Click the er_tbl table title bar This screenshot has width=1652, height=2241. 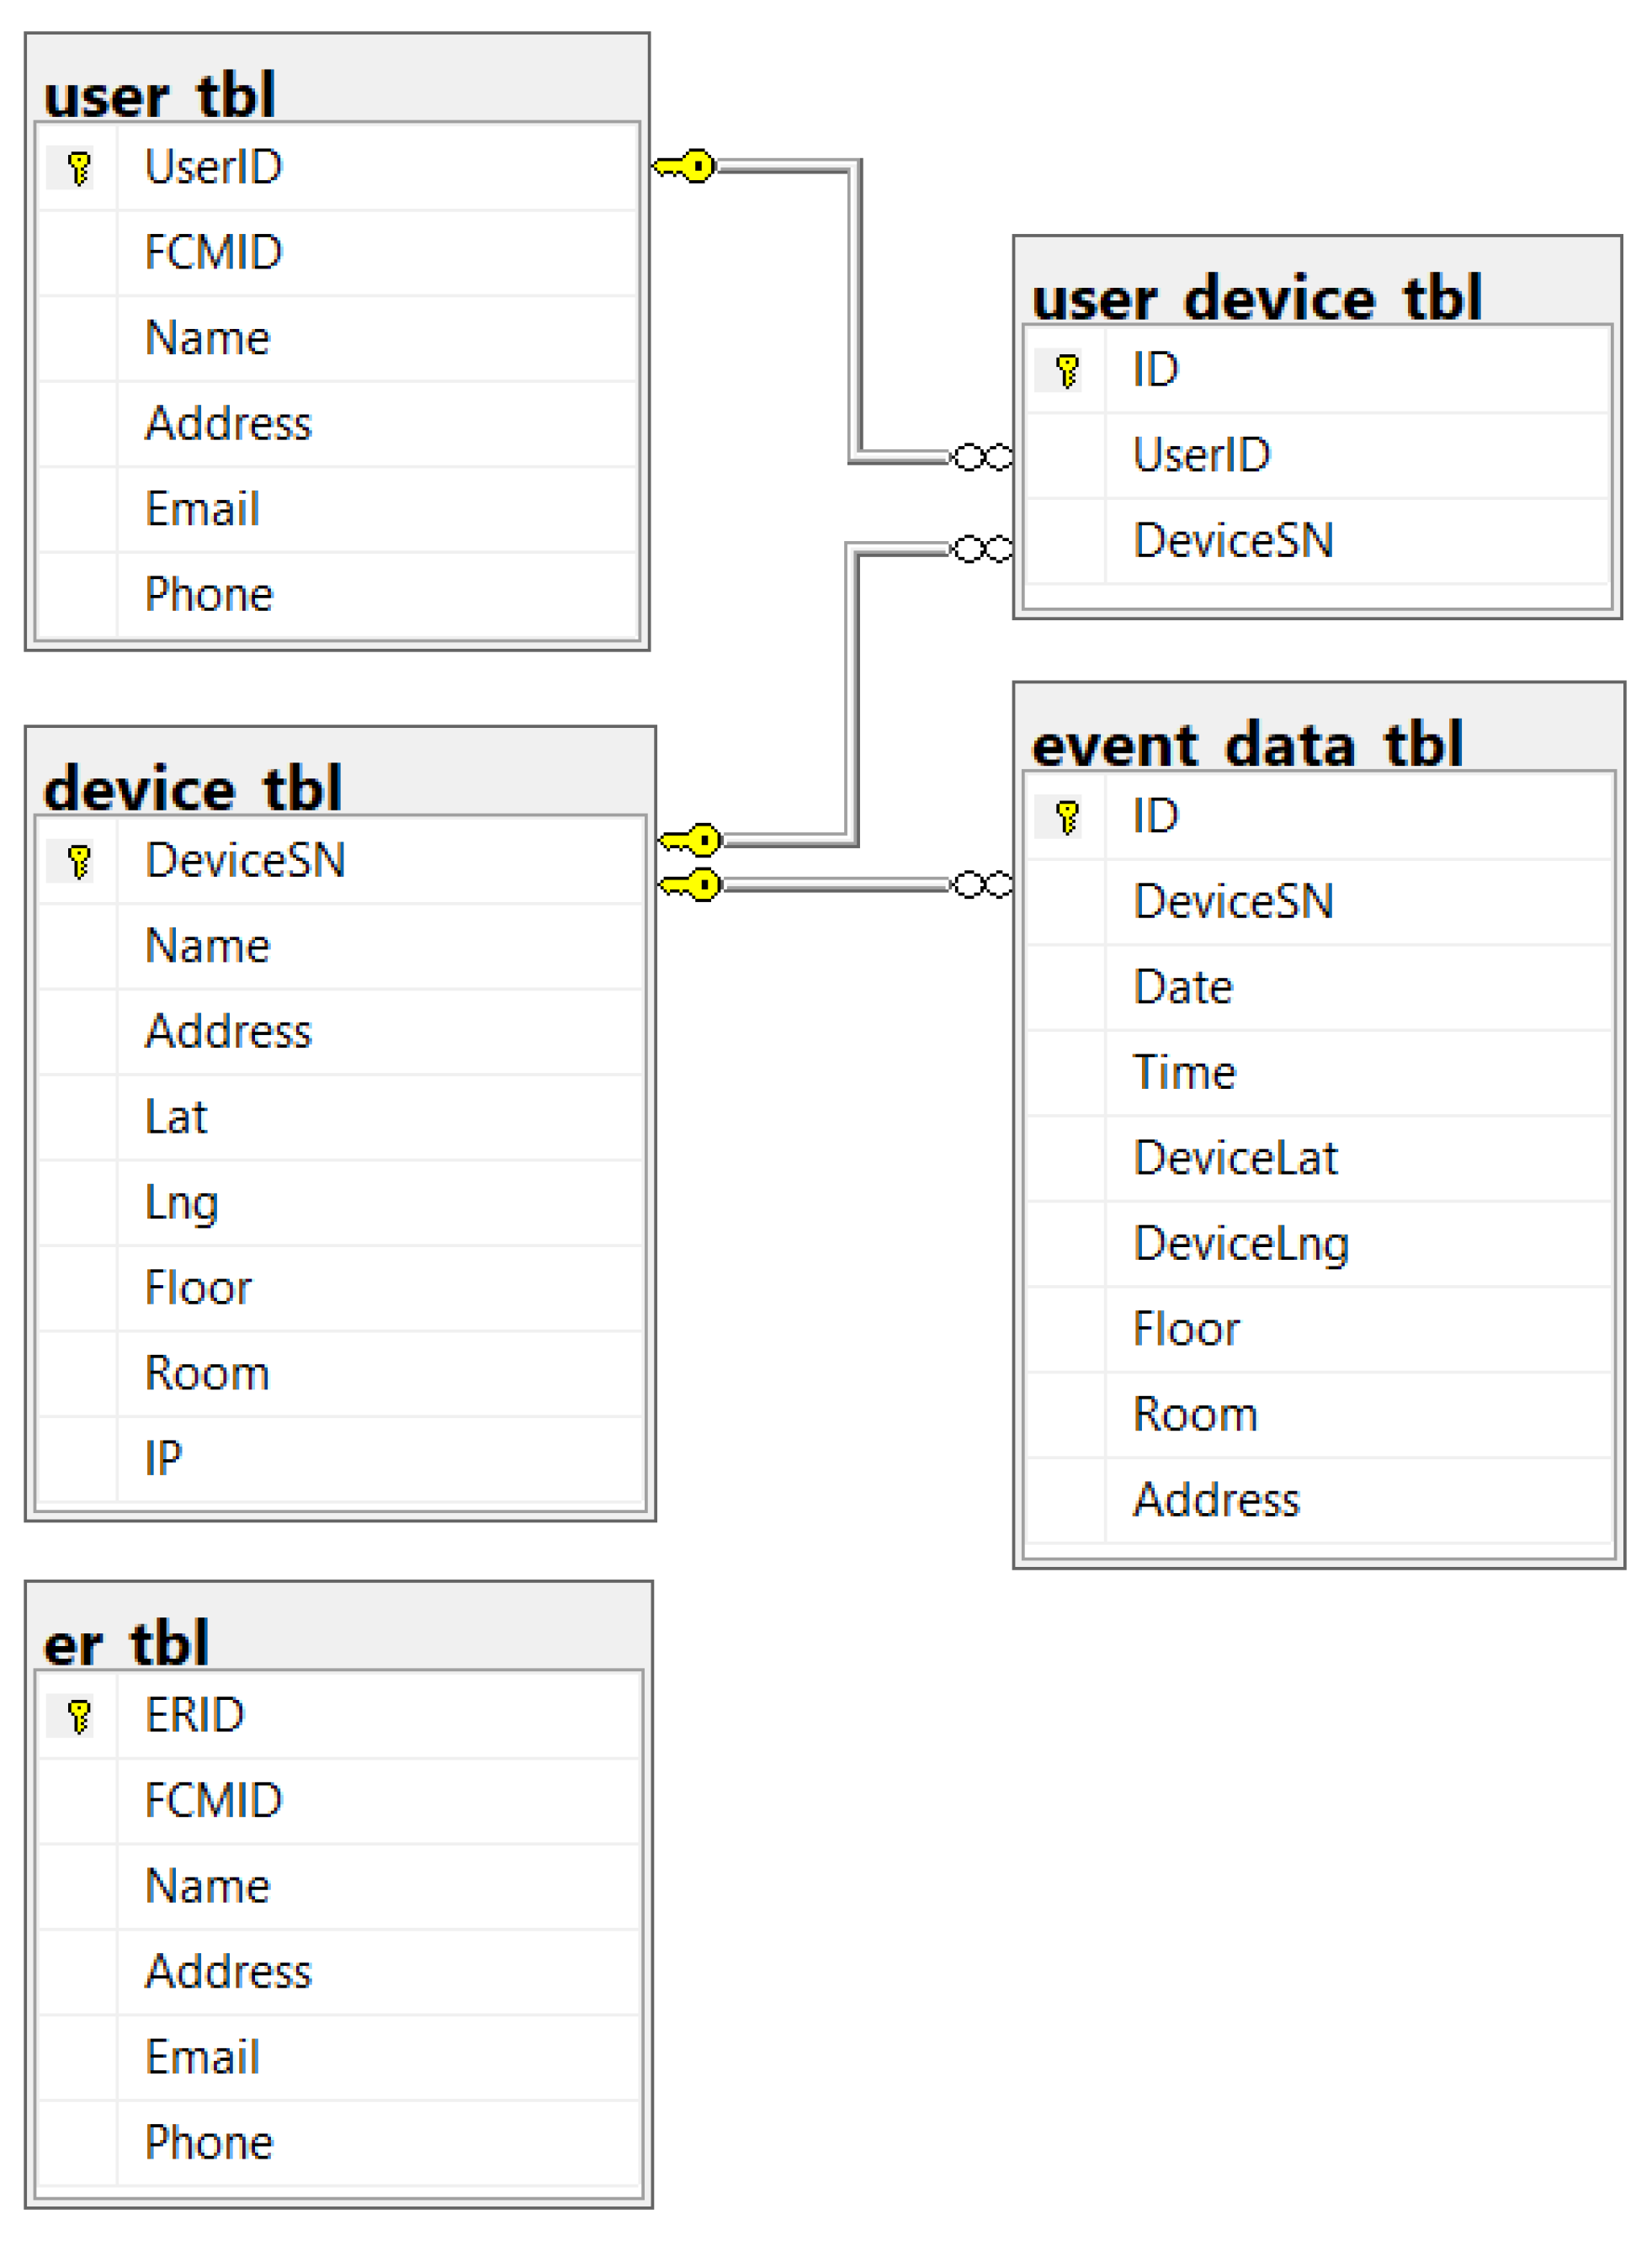127,1643
